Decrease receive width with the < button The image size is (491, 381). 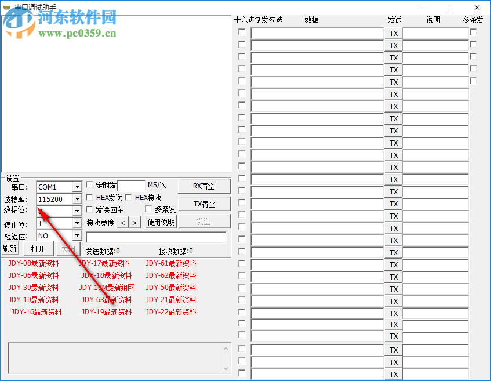(x=122, y=223)
